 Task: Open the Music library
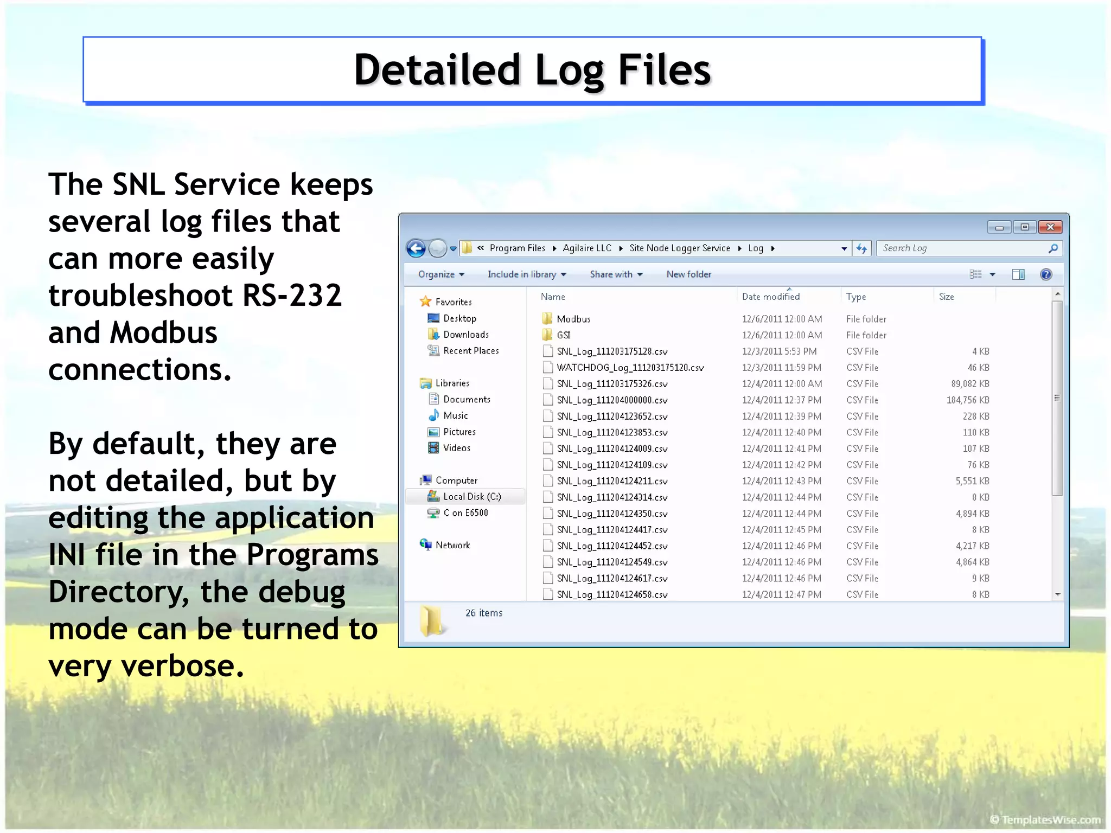click(455, 415)
